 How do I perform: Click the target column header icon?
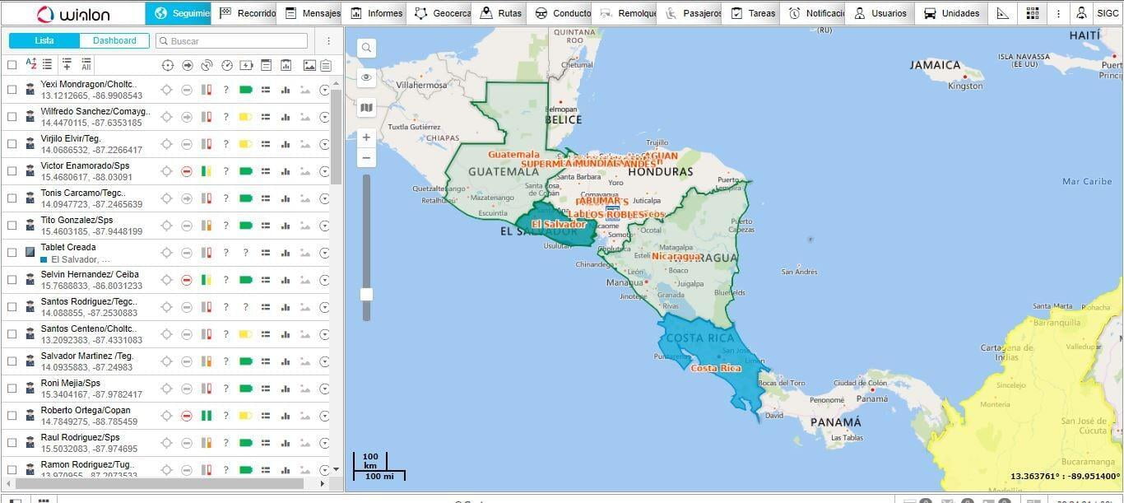167,65
